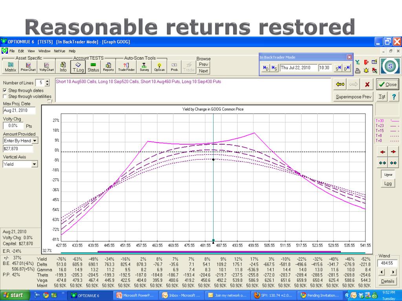Browse to Next asset
402x301 pixels.
(203, 71)
